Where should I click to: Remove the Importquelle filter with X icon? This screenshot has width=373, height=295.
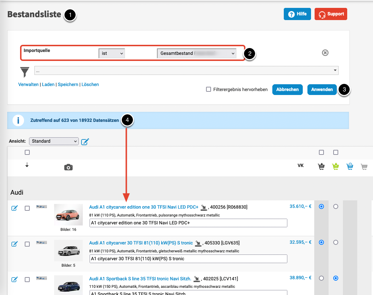point(325,53)
